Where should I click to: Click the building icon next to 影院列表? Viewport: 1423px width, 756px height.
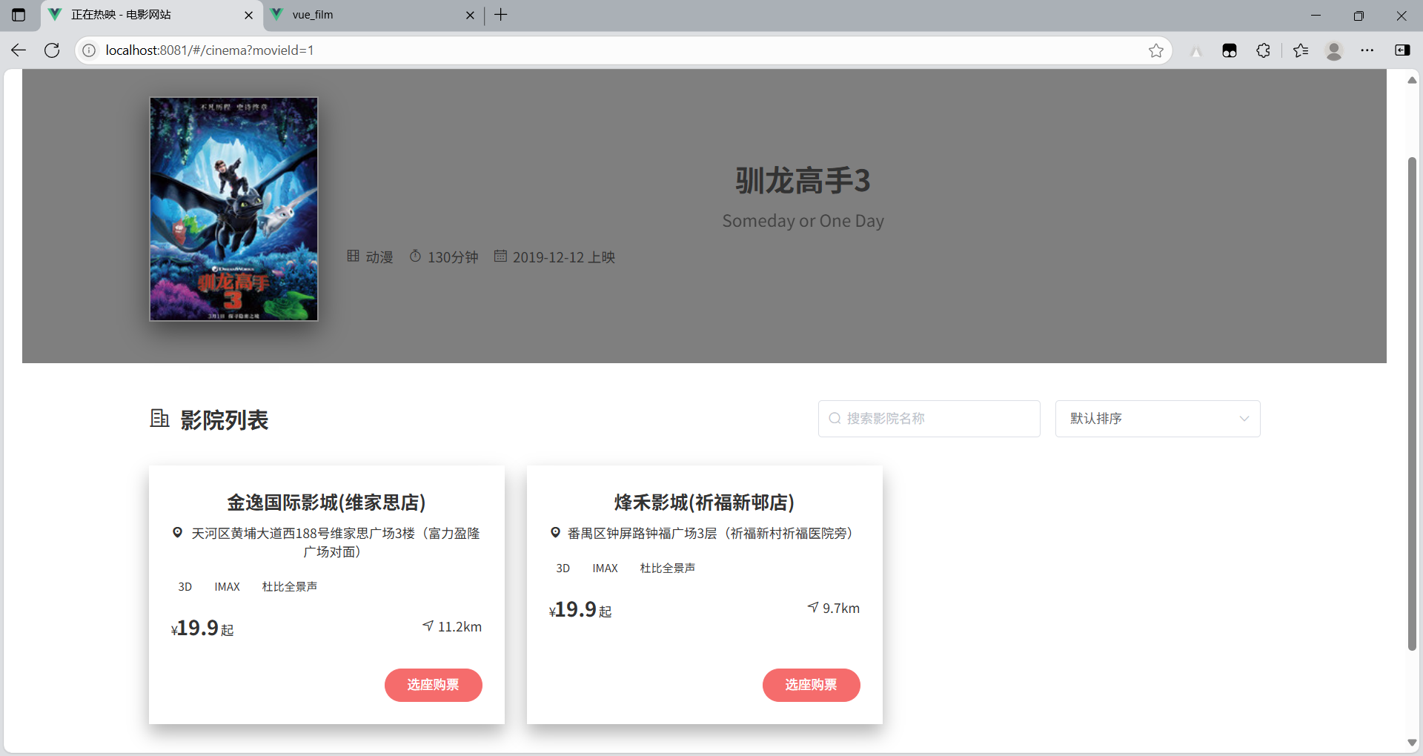click(x=159, y=419)
